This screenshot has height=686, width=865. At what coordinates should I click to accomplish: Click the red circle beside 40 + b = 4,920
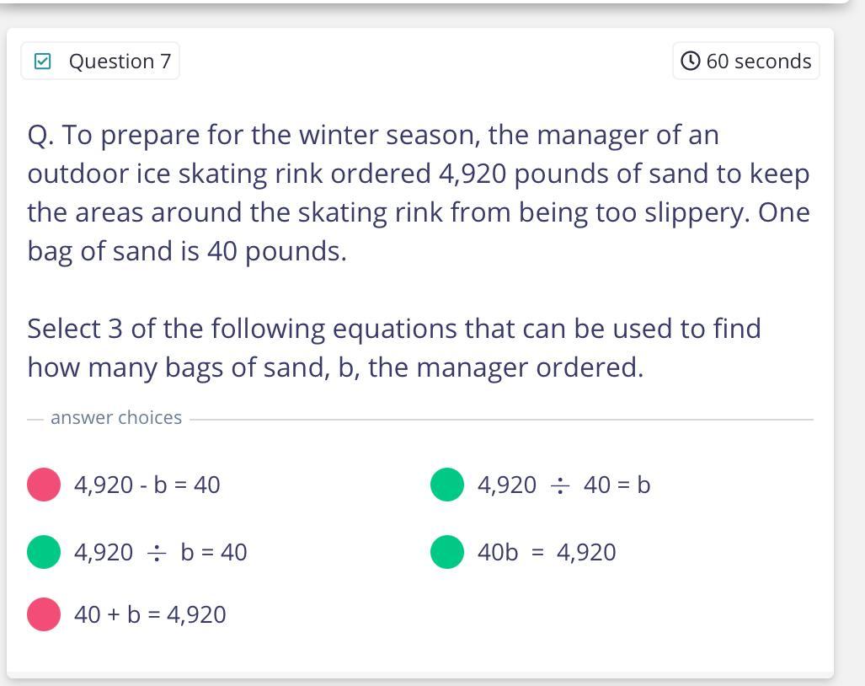(x=44, y=614)
